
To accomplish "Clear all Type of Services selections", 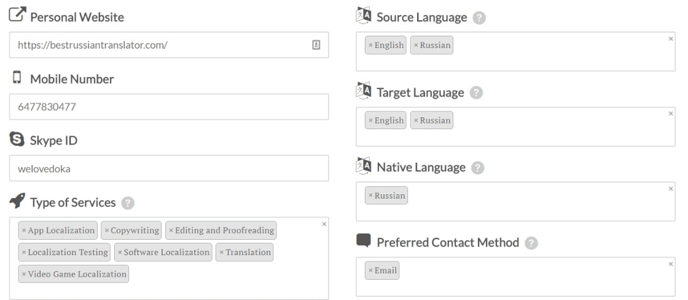I will point(324,224).
